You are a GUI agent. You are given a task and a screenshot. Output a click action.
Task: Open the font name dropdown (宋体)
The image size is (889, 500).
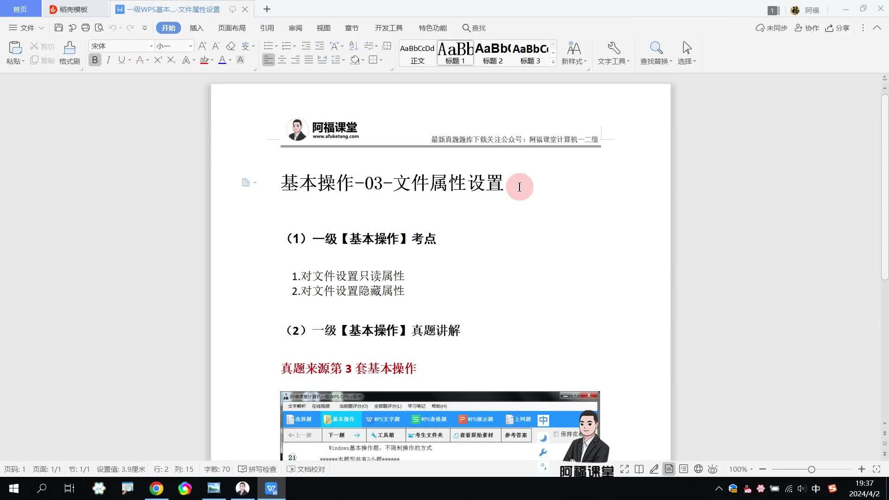tap(151, 46)
